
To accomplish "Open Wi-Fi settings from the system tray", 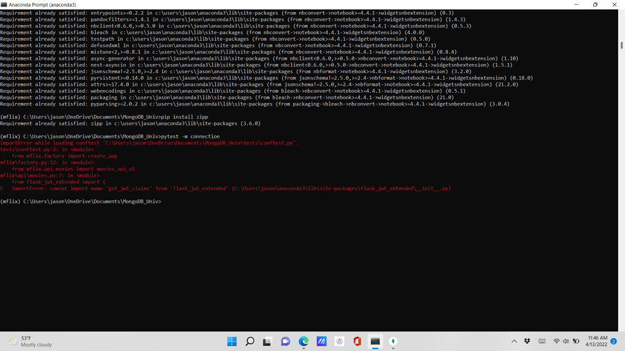I will [555, 341].
